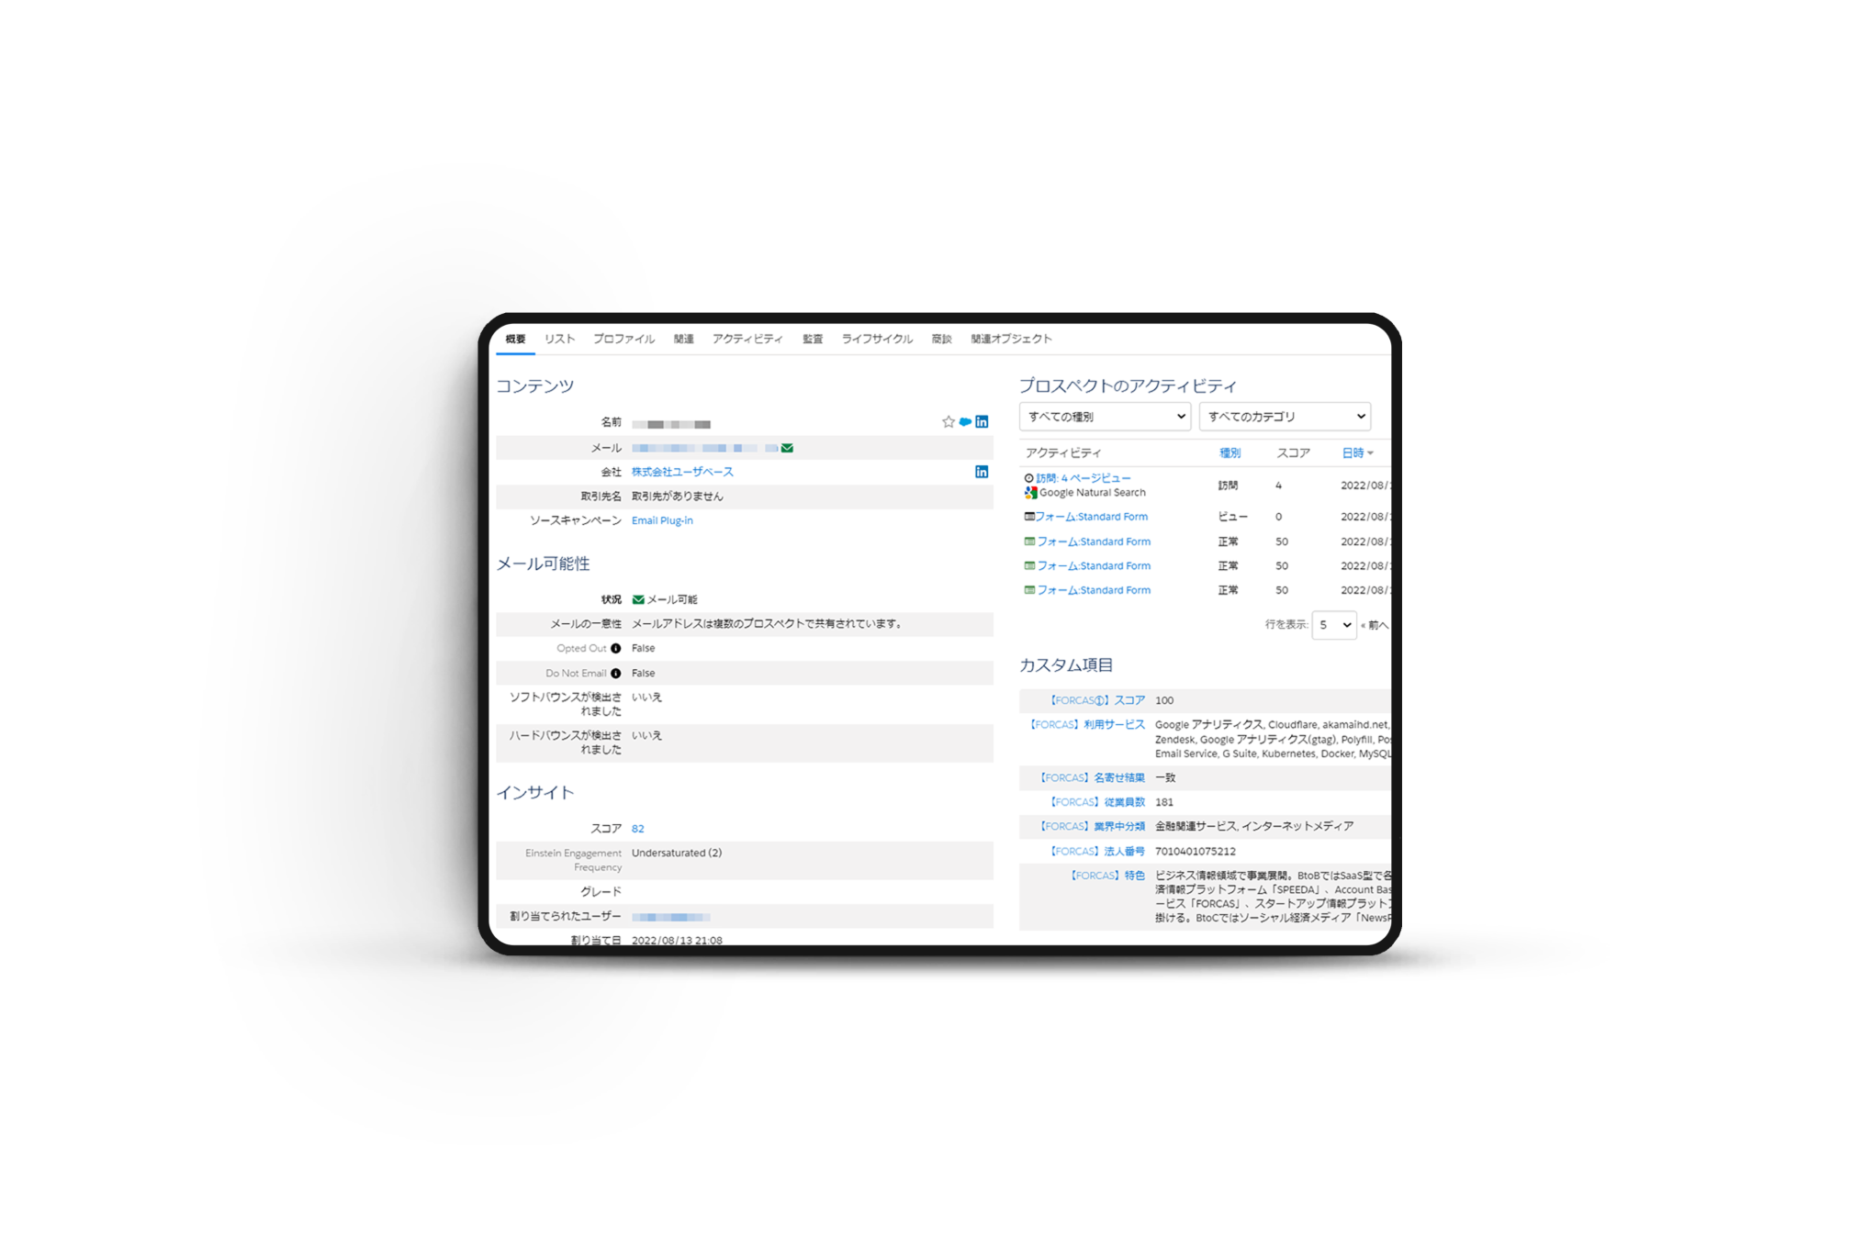Select the ライフサイクル tab
Screen dimensions: 1864x1239
(877, 340)
